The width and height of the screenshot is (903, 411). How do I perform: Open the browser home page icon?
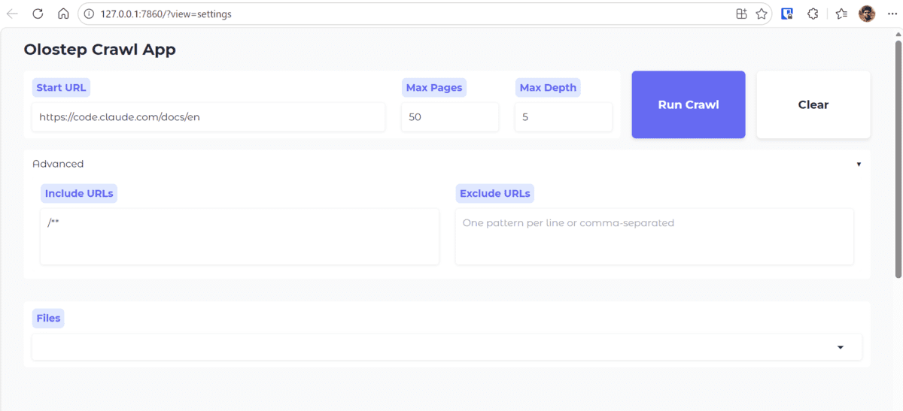63,14
